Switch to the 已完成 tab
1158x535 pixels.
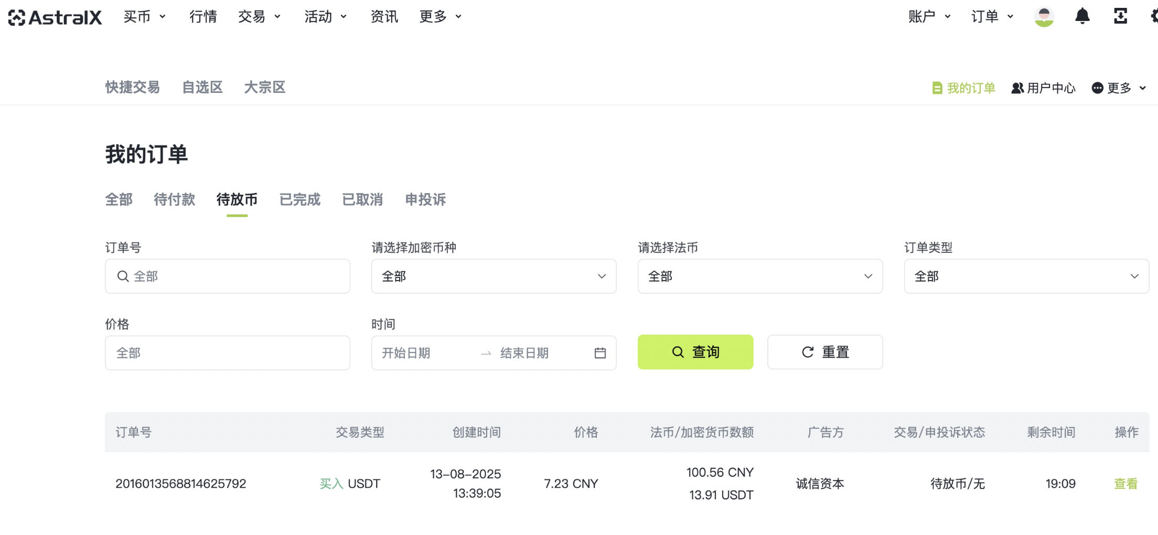tap(300, 200)
